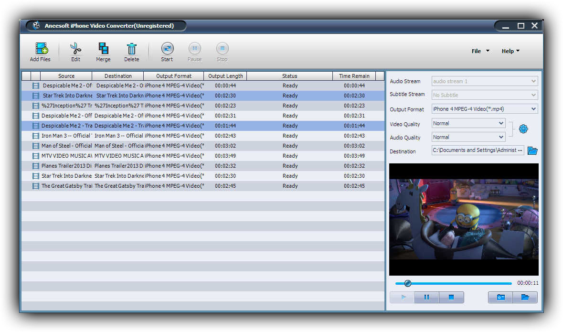Click the Ready status in the Planes Trailer row
The height and width of the screenshot is (332, 563).
pos(290,166)
